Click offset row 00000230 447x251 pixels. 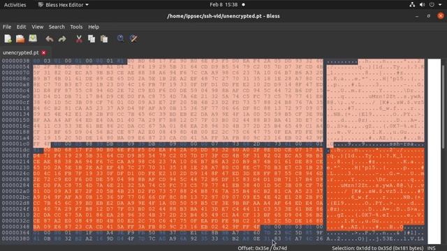pos(15,167)
